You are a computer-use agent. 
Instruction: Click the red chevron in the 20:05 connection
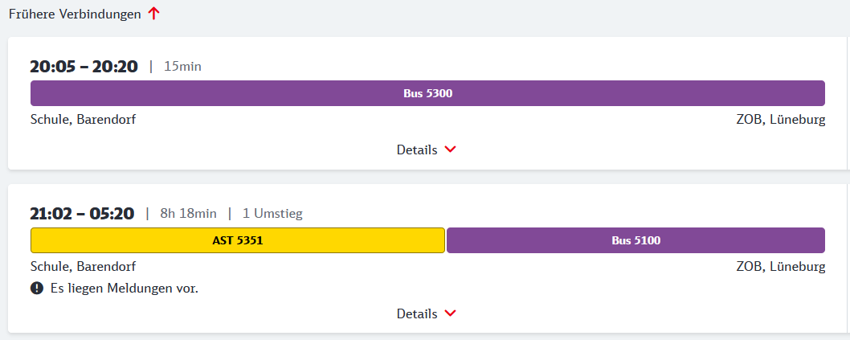450,150
